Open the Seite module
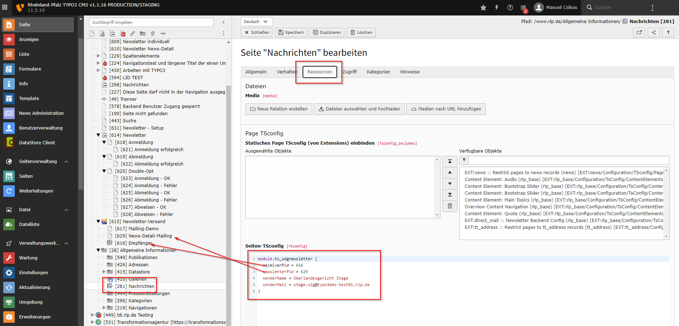The image size is (679, 326). point(38,25)
